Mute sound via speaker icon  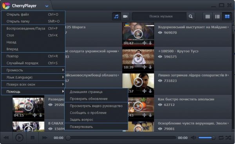[193, 138]
